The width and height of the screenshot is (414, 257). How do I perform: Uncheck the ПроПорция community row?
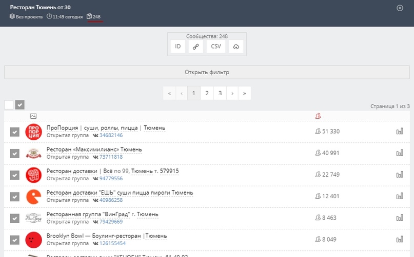click(x=15, y=132)
